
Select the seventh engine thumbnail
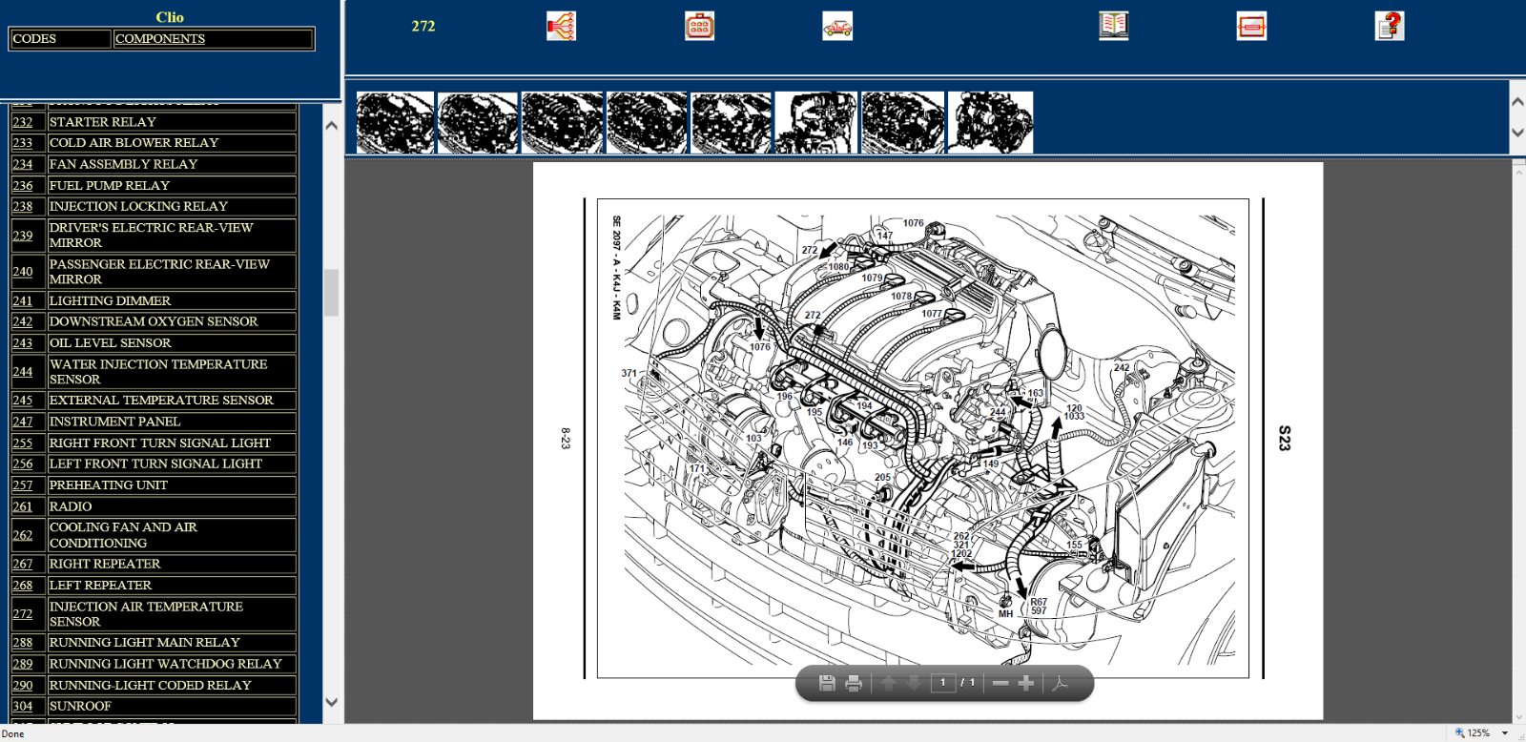(902, 122)
